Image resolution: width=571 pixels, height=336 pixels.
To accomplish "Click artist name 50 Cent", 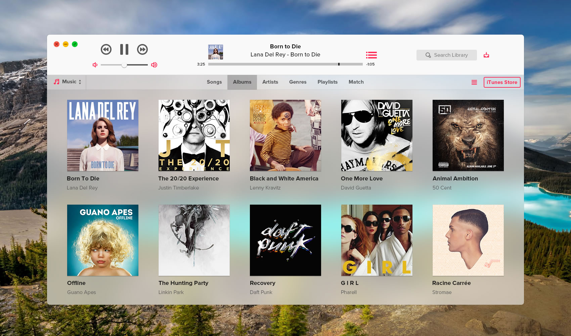I will pyautogui.click(x=442, y=188).
